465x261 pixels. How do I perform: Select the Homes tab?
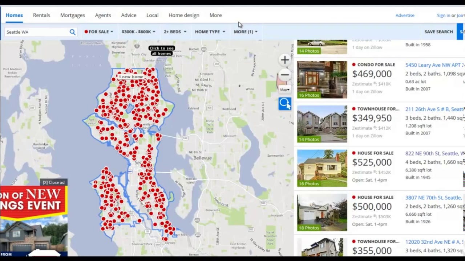pos(14,15)
